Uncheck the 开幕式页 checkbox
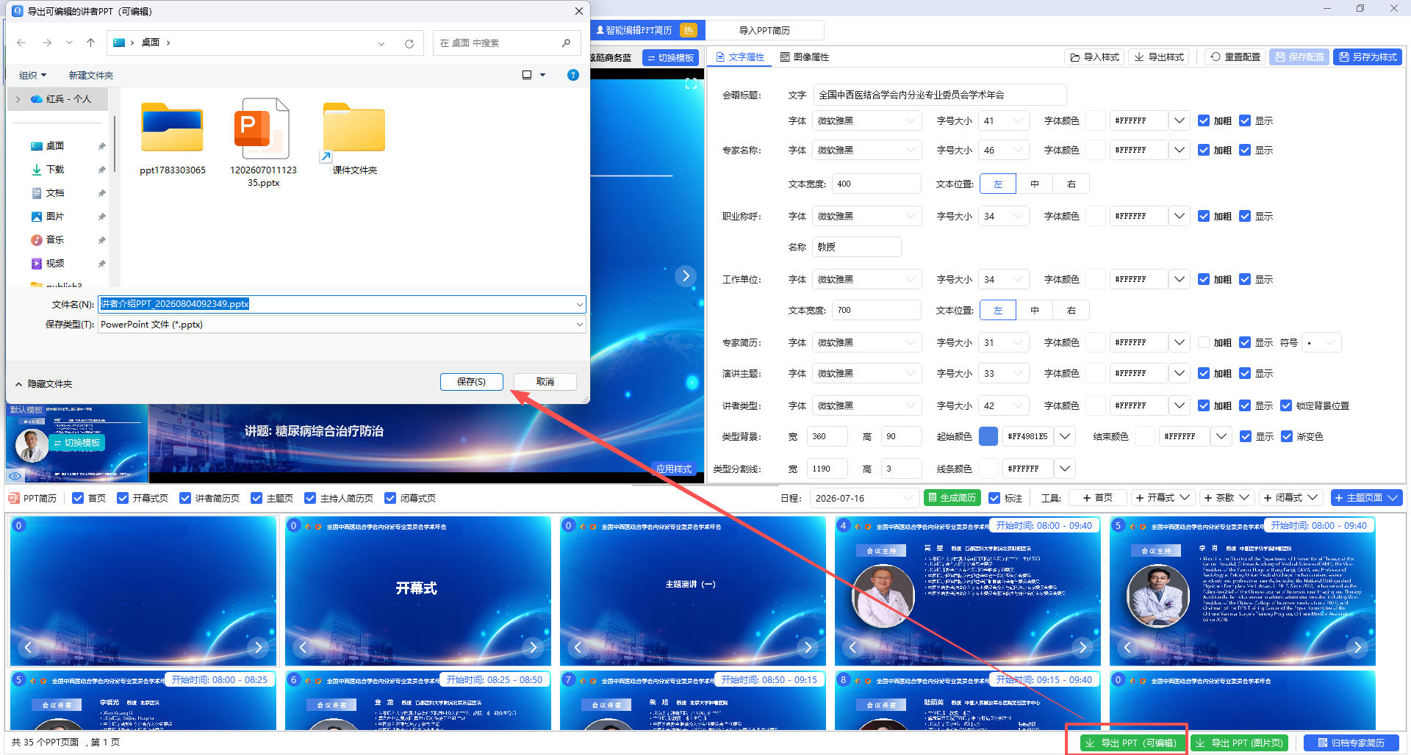 pyautogui.click(x=123, y=498)
